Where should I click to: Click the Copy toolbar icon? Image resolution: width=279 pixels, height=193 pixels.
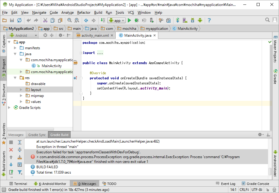click(x=53, y=20)
